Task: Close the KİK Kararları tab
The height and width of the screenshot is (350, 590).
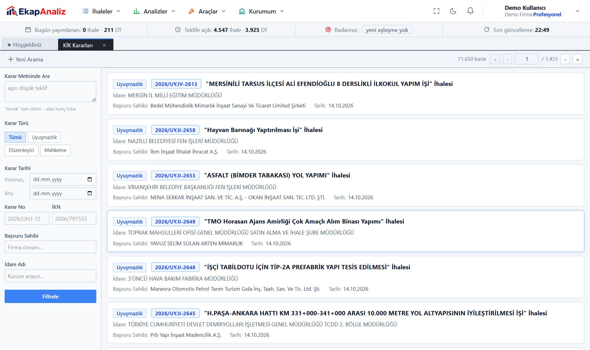Action: pos(104,45)
